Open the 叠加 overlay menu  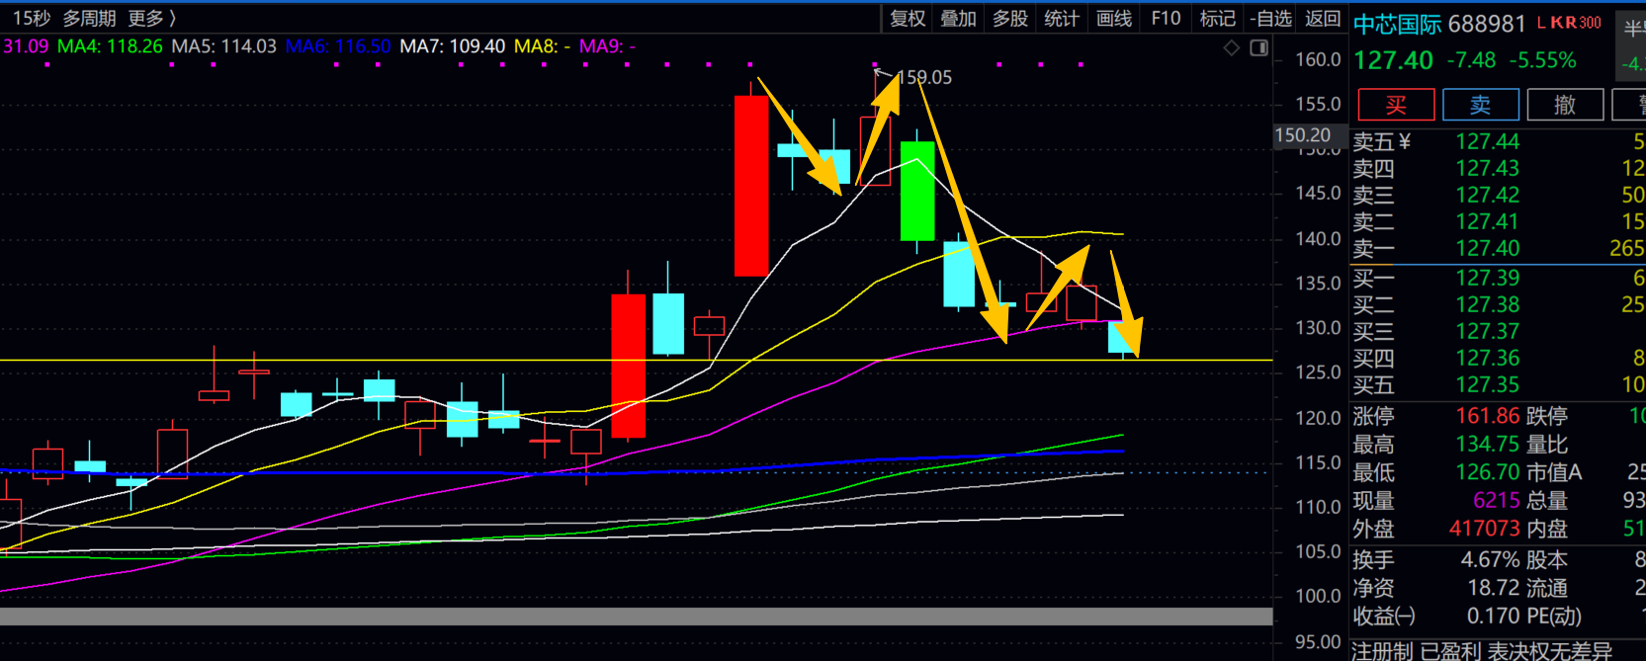tap(958, 19)
